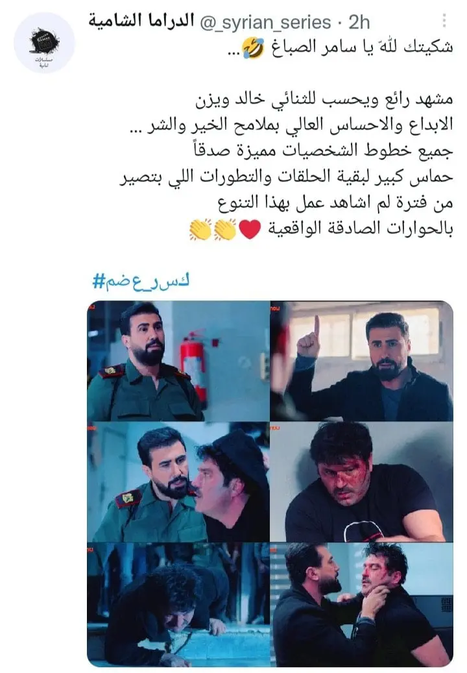This screenshot has height=673, width=467.
Task: Open photo of man gripping another's throat
Action: click(x=361, y=604)
